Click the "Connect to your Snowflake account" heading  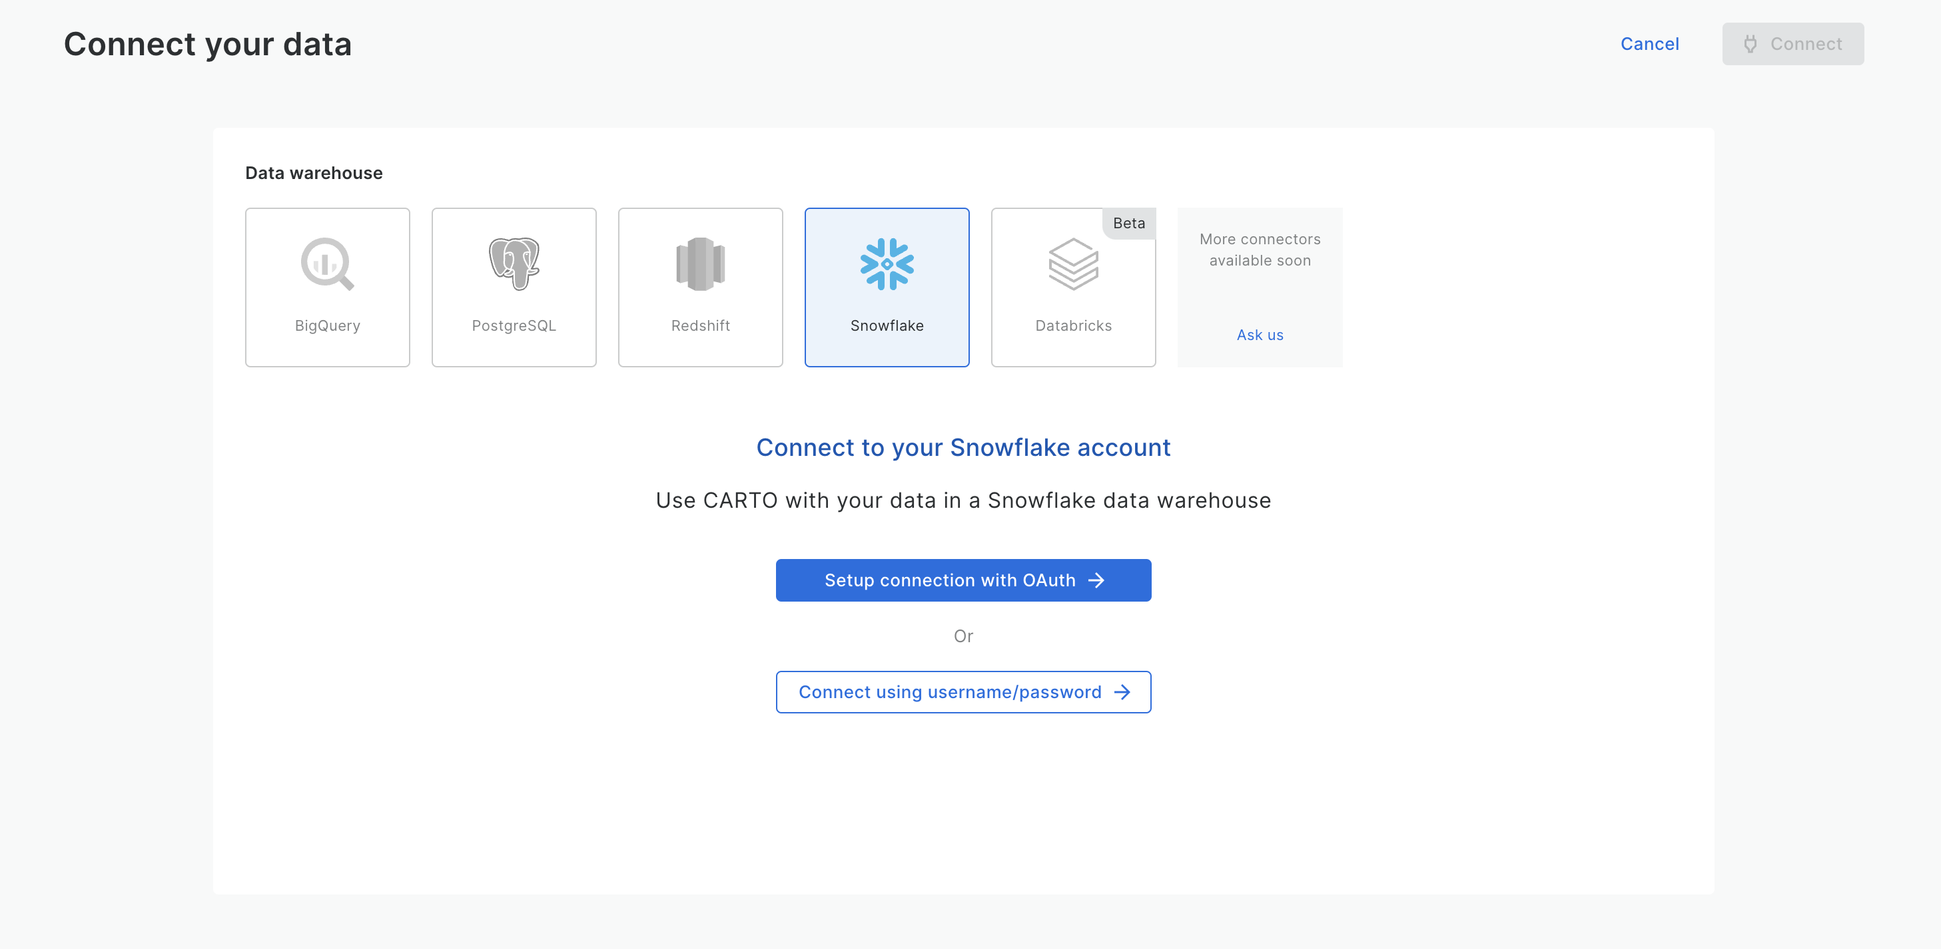point(963,448)
